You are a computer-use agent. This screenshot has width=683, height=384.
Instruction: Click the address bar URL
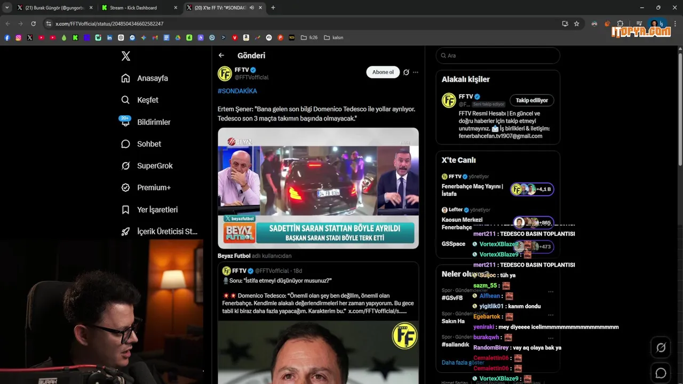coord(109,23)
